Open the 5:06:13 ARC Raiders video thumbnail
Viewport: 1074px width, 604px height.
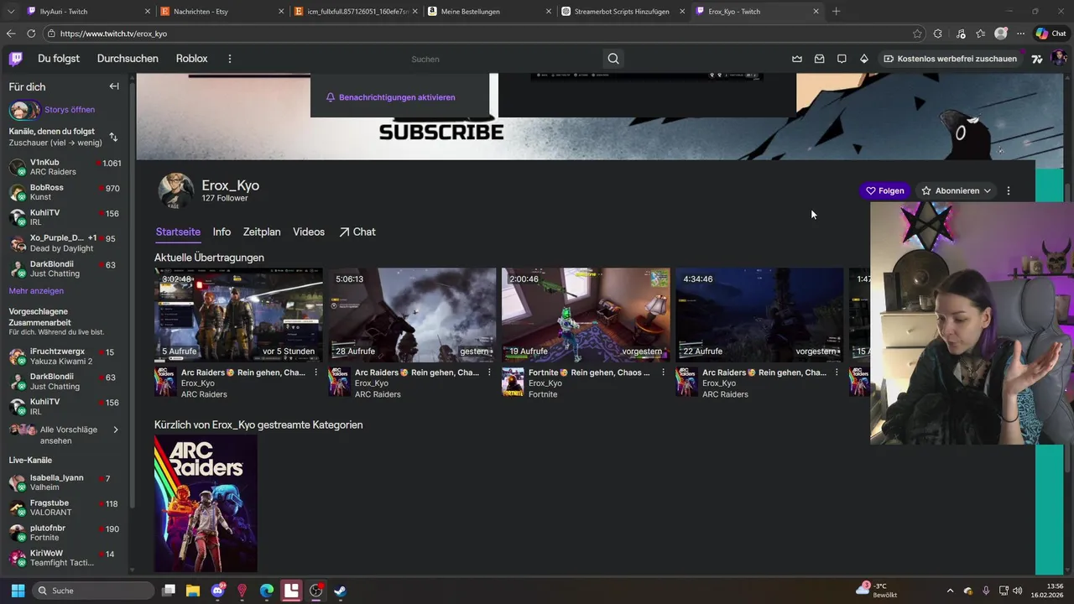[x=412, y=315]
